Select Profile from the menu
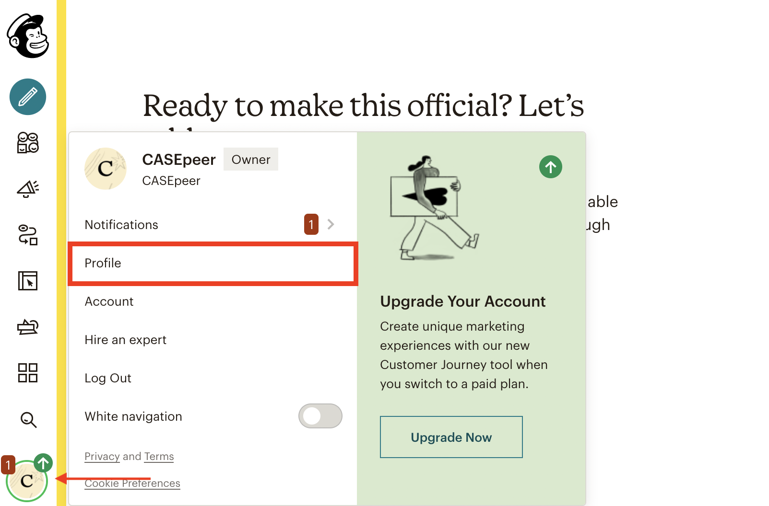Viewport: 769px width, 506px height. 213,264
